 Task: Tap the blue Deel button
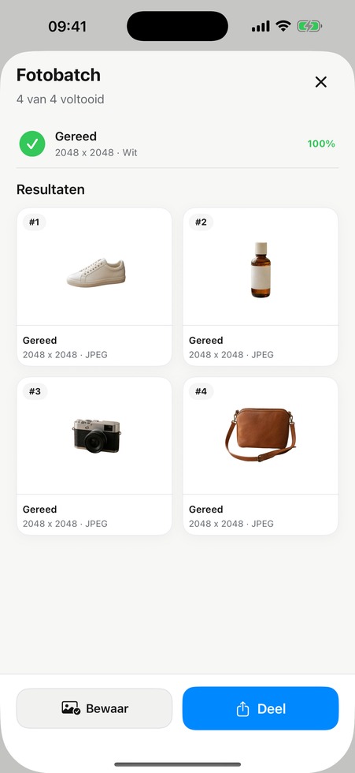[261, 708]
